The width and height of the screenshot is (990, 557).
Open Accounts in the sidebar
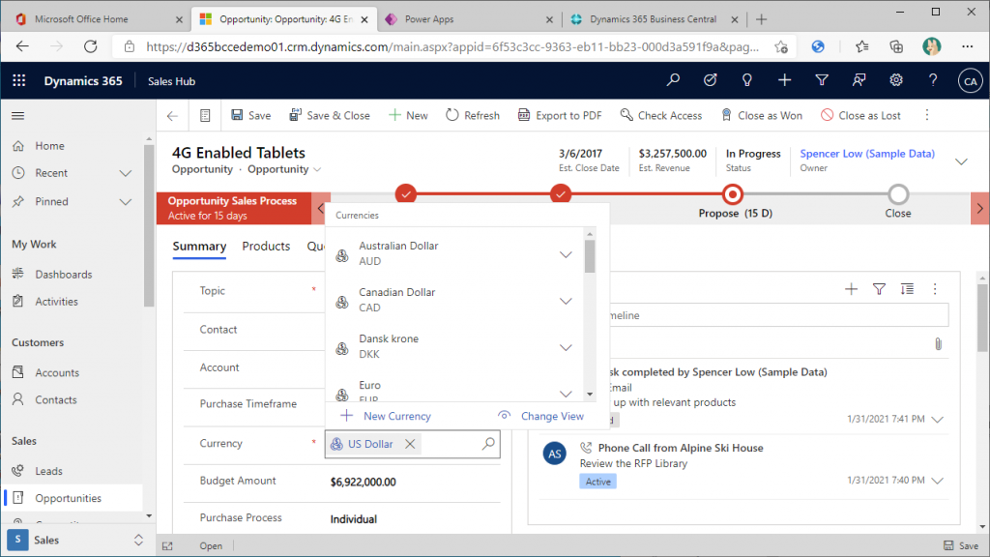pos(57,372)
